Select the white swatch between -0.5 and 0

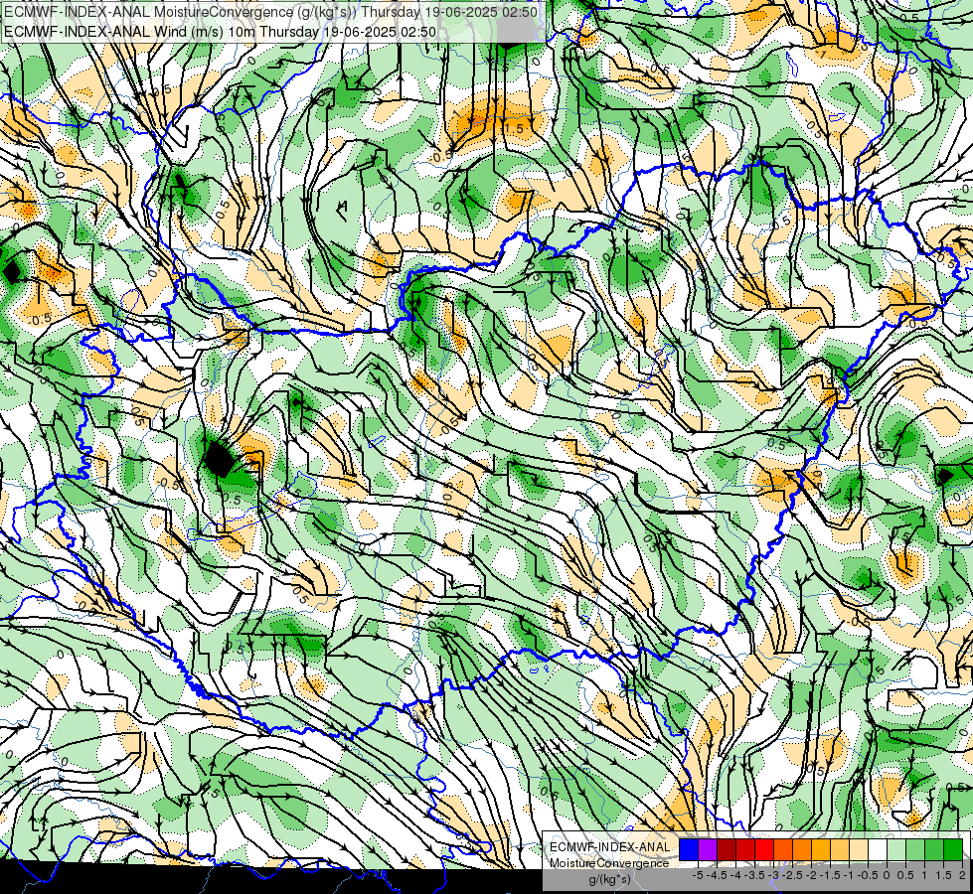(x=878, y=850)
